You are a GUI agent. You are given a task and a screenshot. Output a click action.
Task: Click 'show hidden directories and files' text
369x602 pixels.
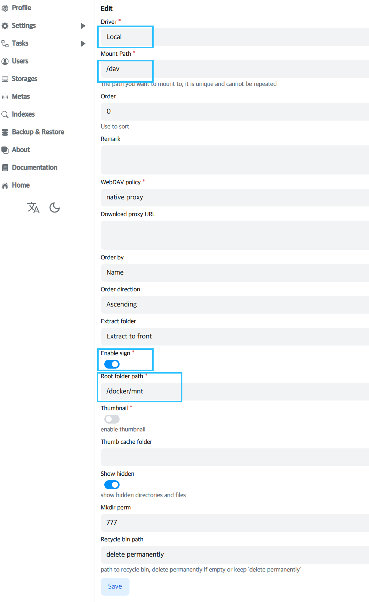coord(143,495)
